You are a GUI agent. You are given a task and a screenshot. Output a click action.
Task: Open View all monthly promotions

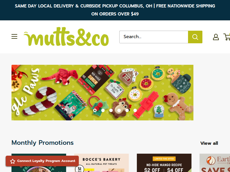209,143
